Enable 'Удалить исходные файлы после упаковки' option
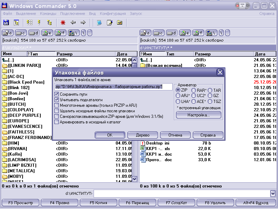This screenshot has height=209, width=278. pos(57,111)
